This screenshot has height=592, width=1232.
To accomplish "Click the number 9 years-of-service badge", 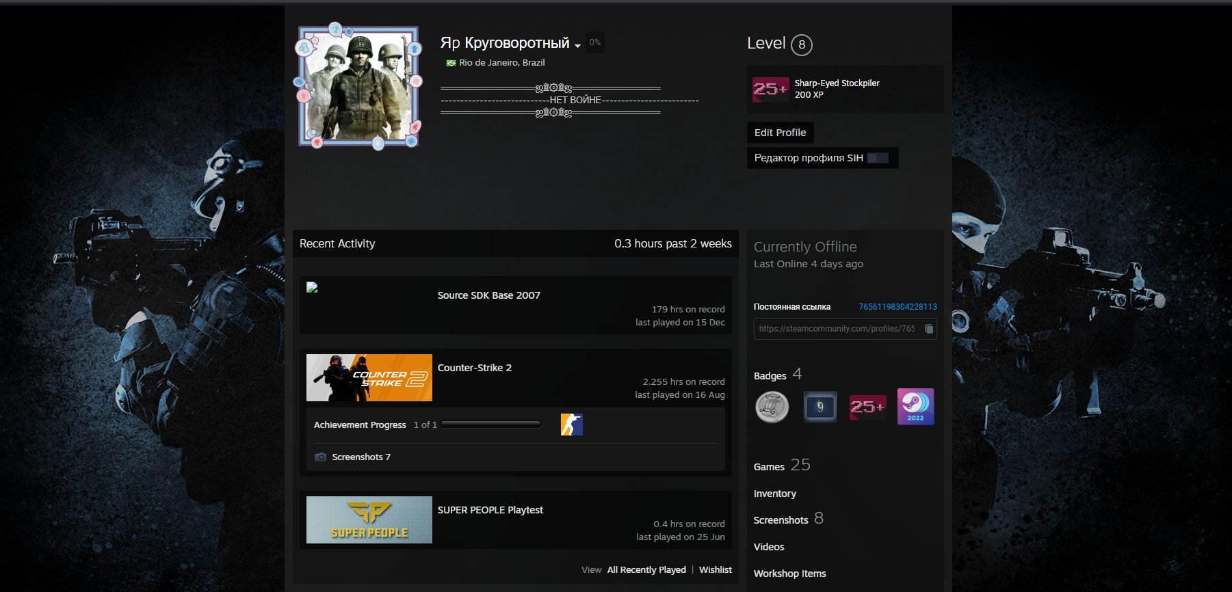I will coord(820,407).
